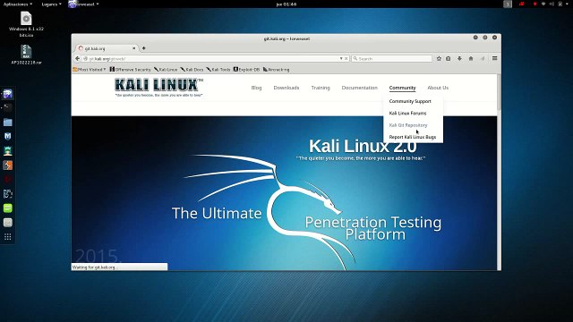The image size is (573, 322).
Task: Open the AP1022218.rar desktop archive
Action: (x=26, y=55)
